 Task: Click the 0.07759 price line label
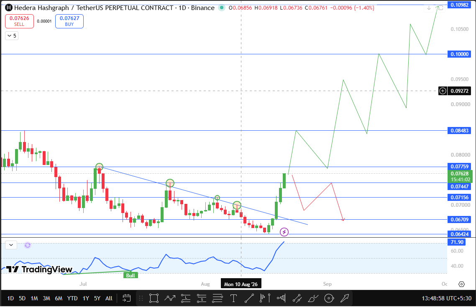(459, 166)
